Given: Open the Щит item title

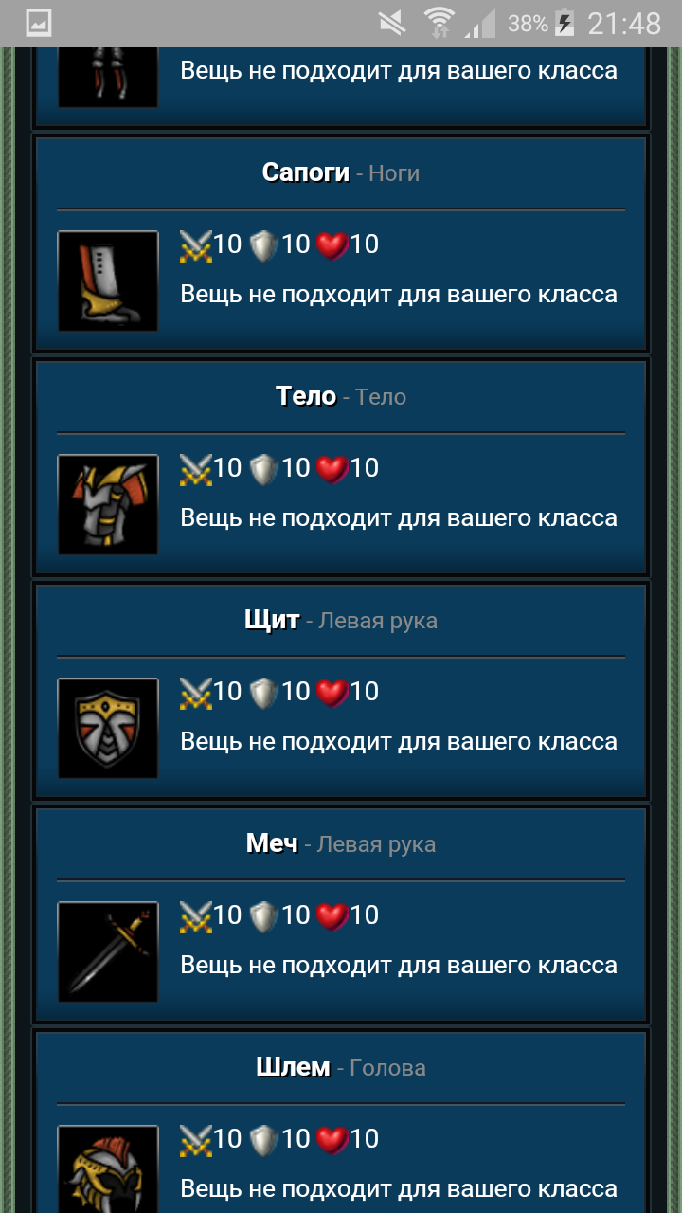Looking at the screenshot, I should click(272, 620).
